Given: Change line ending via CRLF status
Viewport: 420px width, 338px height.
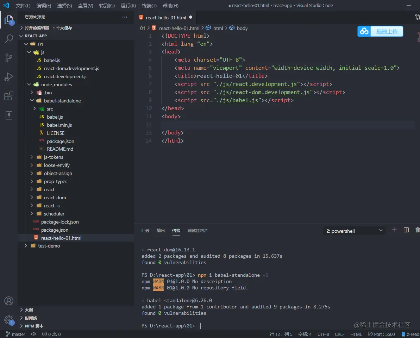Looking at the screenshot, I should tap(340, 334).
